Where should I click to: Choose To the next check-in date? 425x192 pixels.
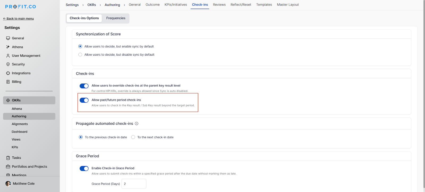click(133, 137)
